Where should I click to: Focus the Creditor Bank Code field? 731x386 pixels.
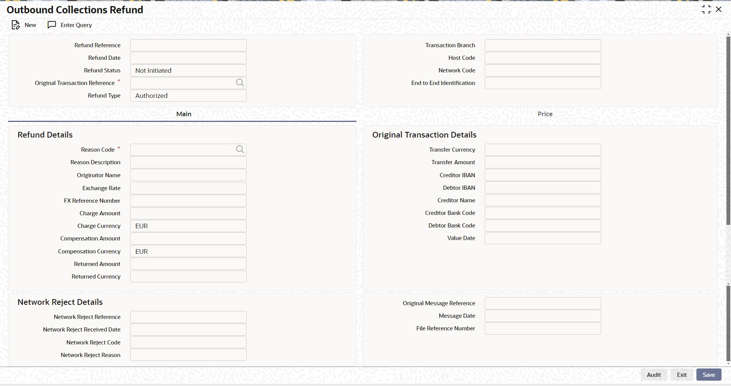(543, 213)
